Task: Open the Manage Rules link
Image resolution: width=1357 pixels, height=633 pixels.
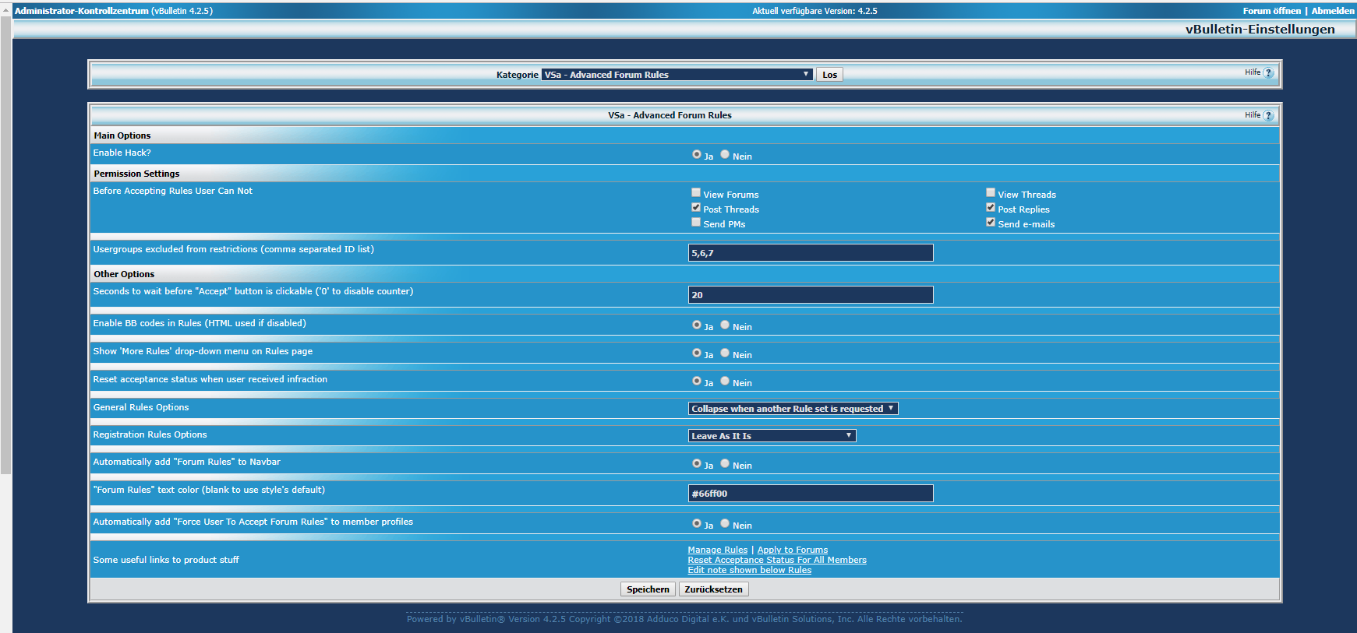Action: tap(717, 550)
